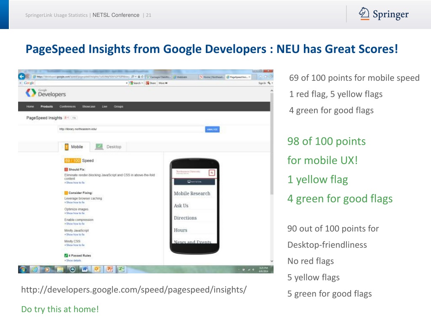Open Excel from the taskbar
Viewport: 431px width, 323px height.
(x=121, y=269)
